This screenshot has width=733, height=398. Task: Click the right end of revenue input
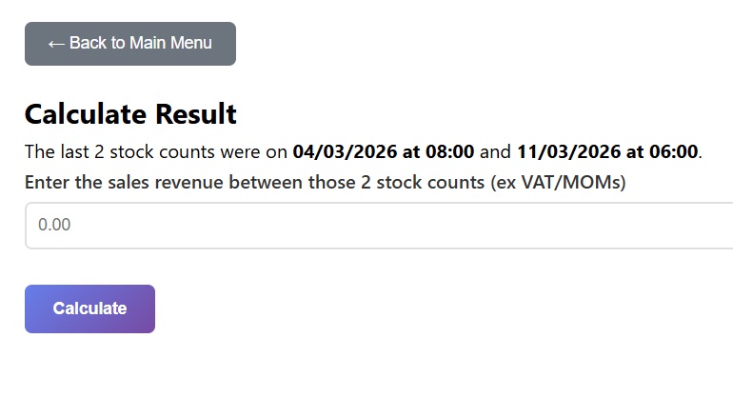coord(714,226)
